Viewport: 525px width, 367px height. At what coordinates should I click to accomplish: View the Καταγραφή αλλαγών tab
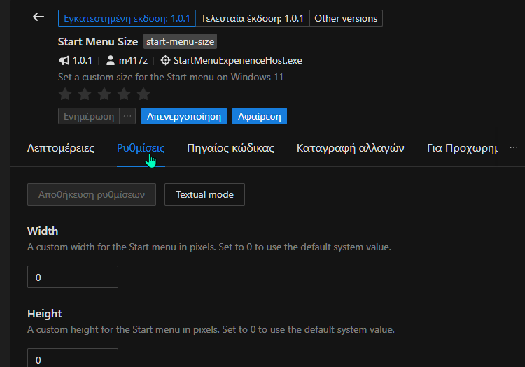click(x=351, y=148)
